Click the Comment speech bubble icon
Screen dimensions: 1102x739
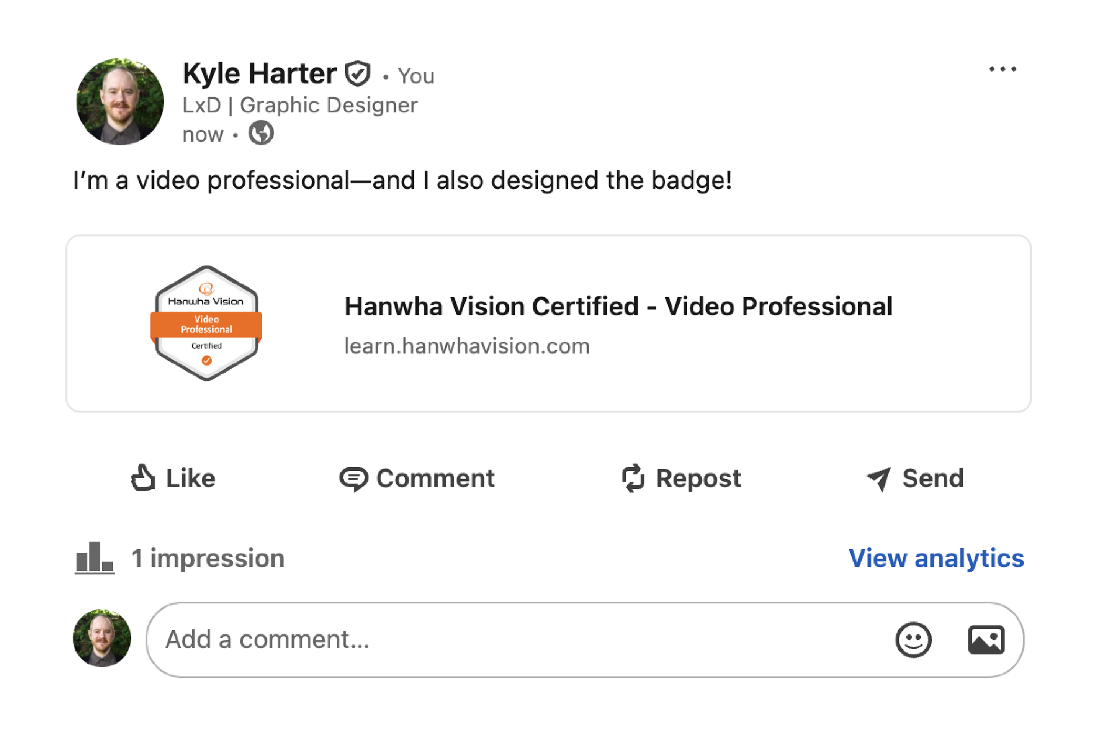click(x=354, y=479)
